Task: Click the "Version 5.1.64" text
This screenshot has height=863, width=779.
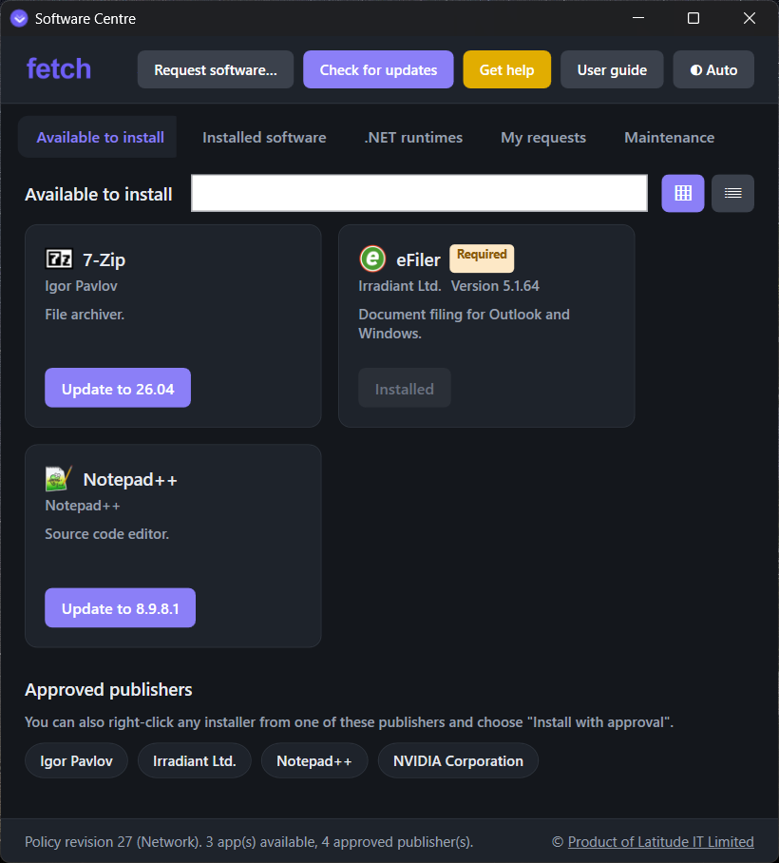Action: (x=495, y=286)
